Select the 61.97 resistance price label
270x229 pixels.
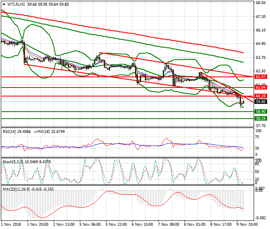coord(261,77)
